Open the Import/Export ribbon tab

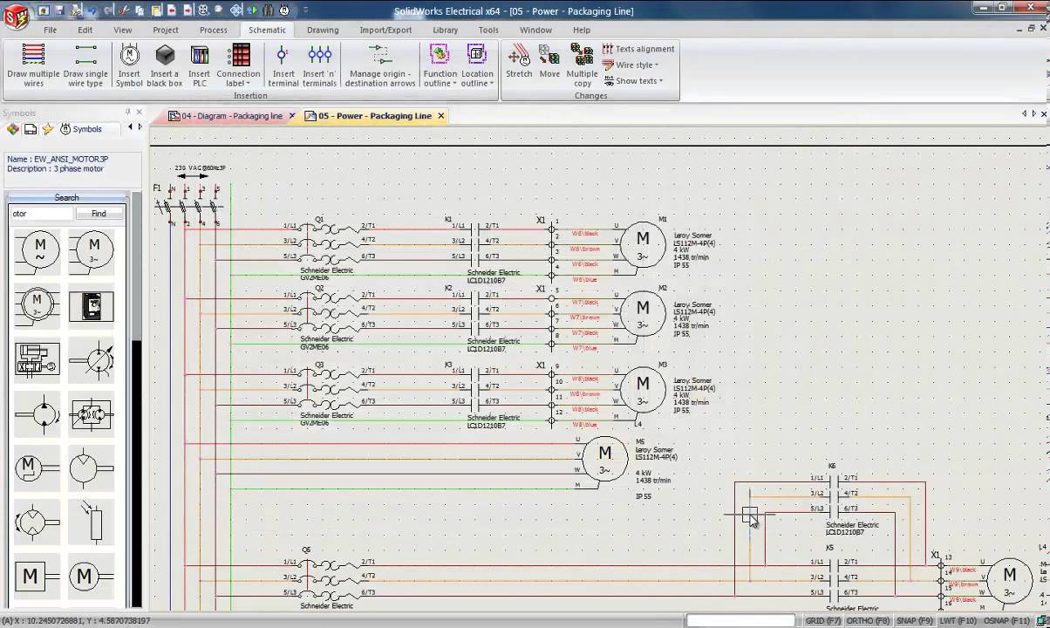[385, 30]
